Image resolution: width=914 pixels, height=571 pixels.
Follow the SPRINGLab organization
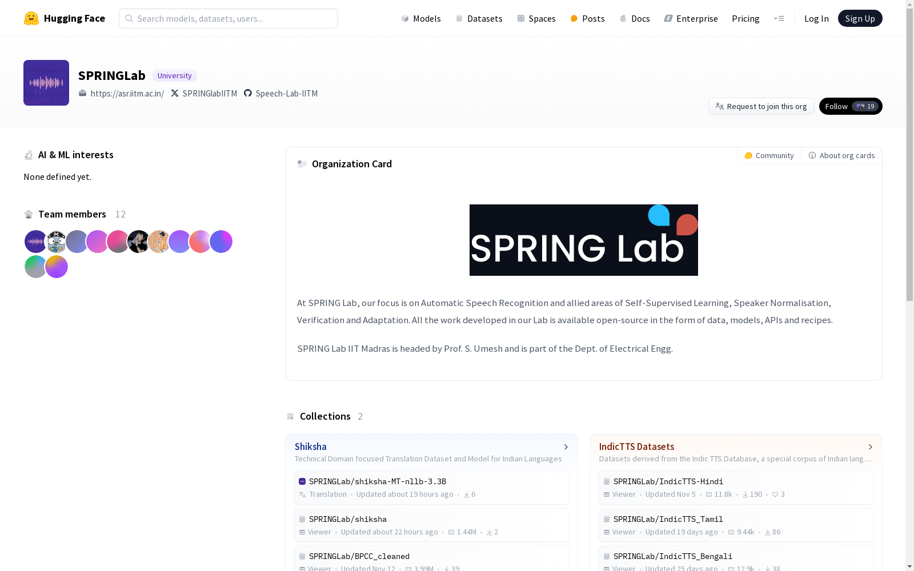(x=851, y=106)
